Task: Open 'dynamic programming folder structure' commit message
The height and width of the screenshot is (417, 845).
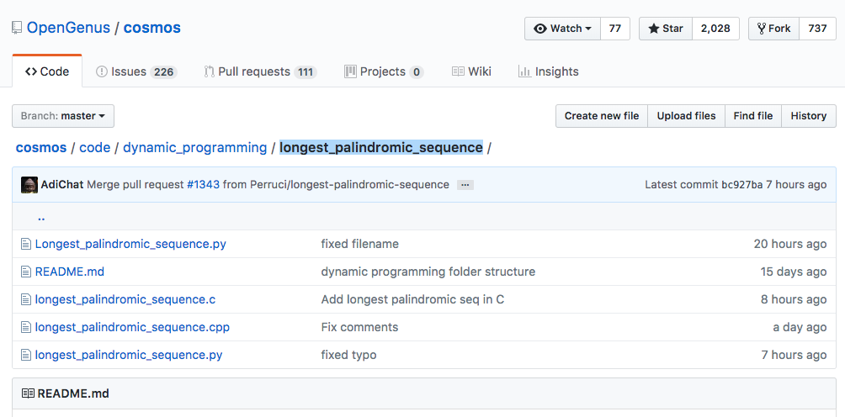Action: [x=428, y=272]
